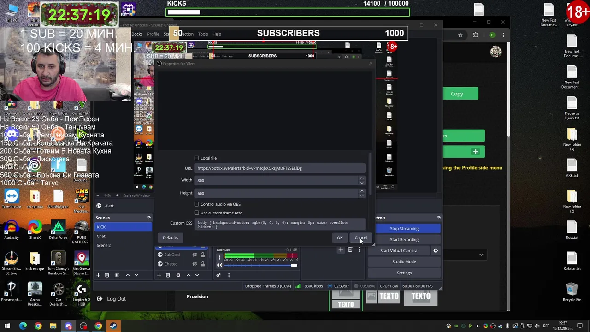Delete selected source with trash icon

tap(168, 275)
